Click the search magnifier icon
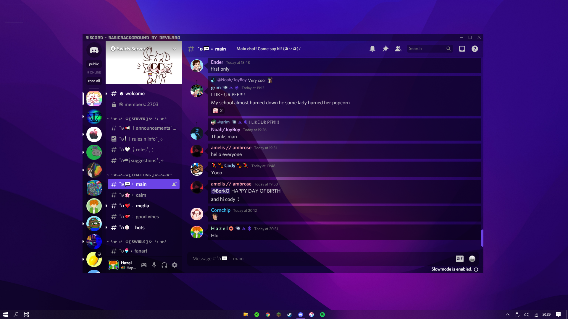568x319 pixels. coord(448,49)
